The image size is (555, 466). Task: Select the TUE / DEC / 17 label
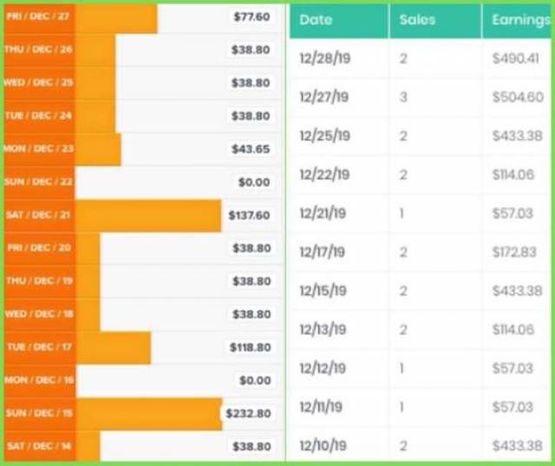click(x=38, y=347)
